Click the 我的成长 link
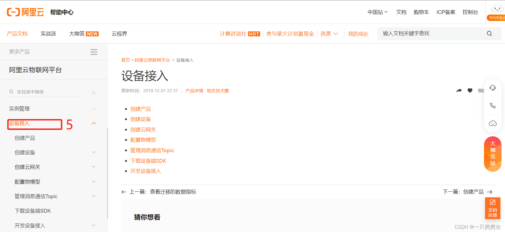This screenshot has height=232, width=505. click(x=358, y=34)
